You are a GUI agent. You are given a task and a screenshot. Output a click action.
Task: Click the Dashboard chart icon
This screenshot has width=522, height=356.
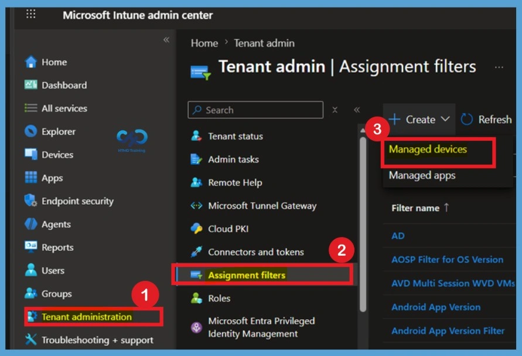(x=30, y=85)
